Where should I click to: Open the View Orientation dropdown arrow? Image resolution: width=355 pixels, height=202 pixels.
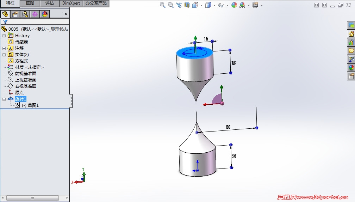pos(201,5)
